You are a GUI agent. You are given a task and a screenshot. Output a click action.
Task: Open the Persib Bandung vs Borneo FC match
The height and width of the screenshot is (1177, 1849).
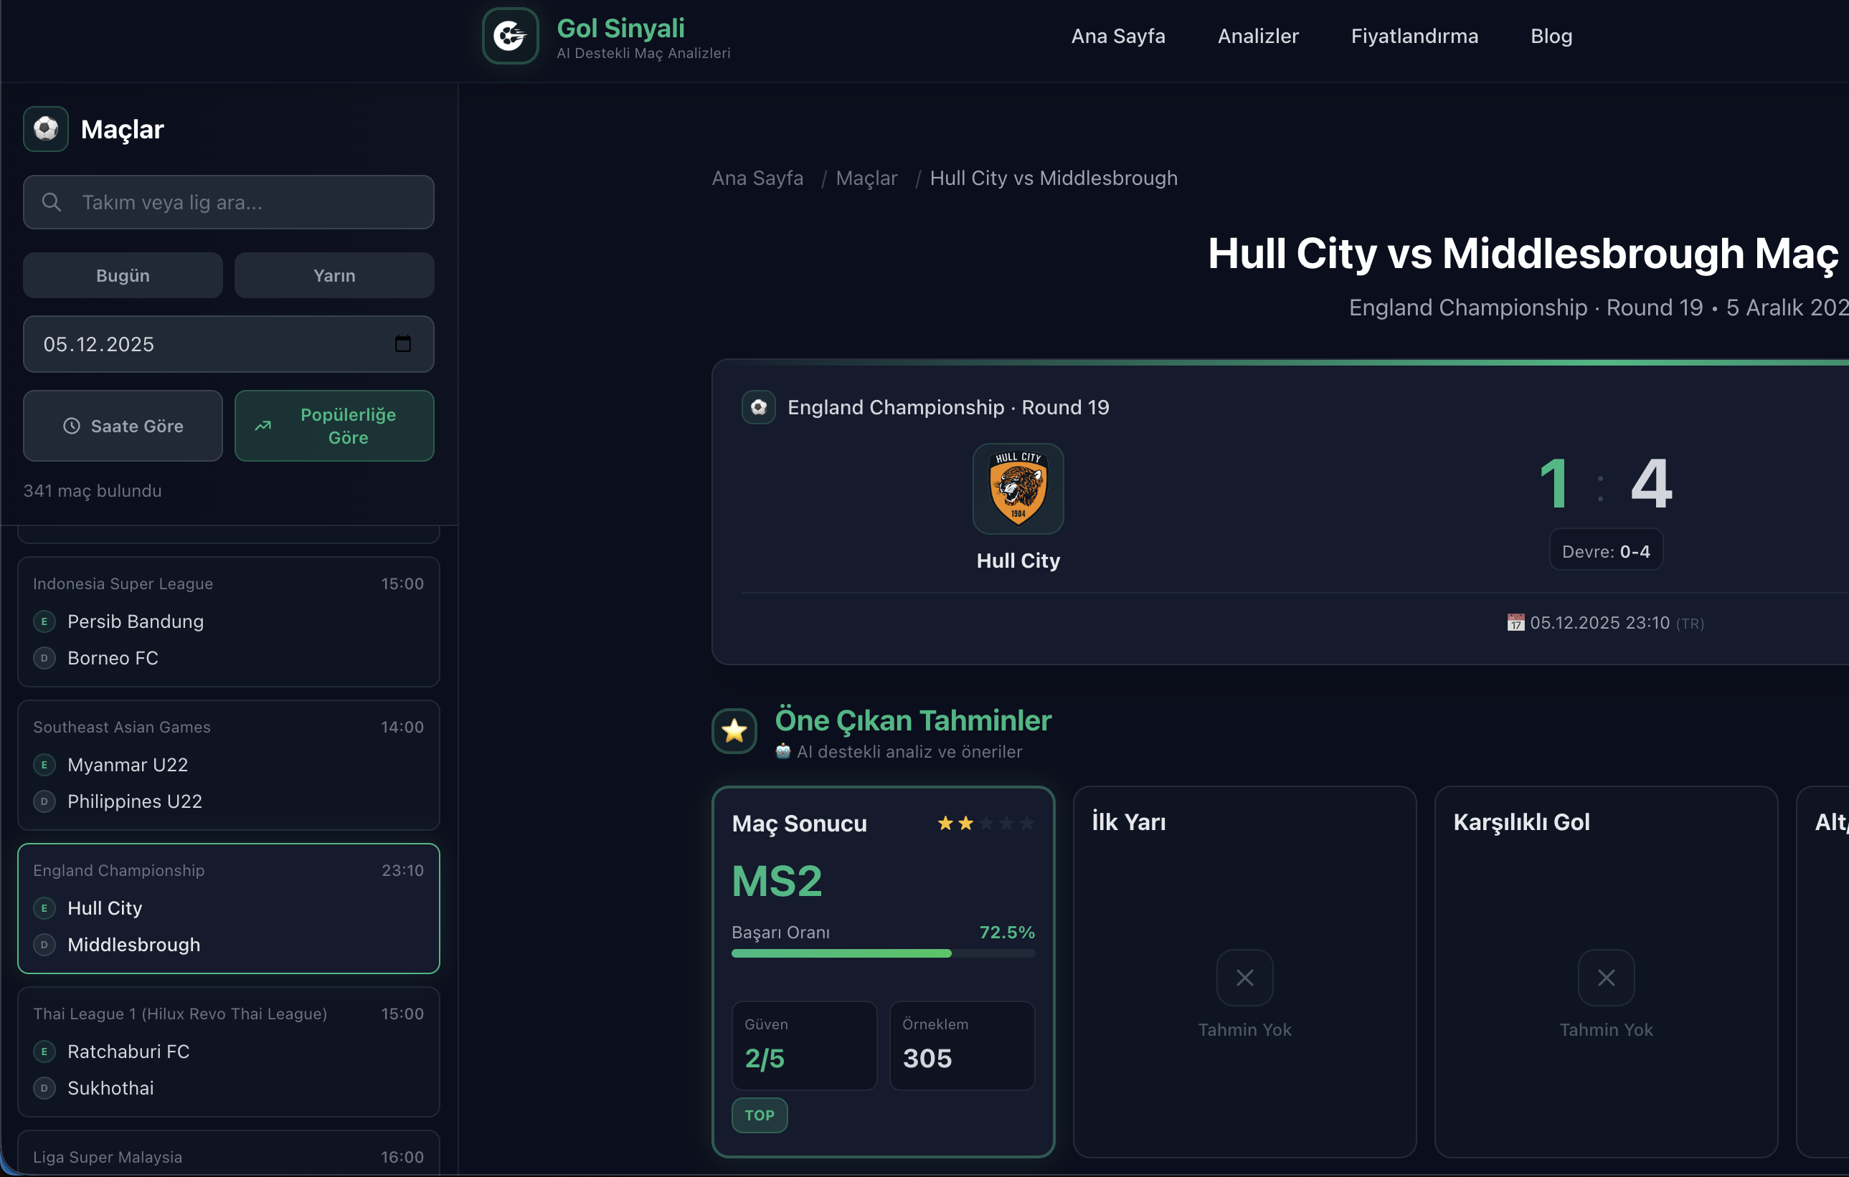(228, 621)
